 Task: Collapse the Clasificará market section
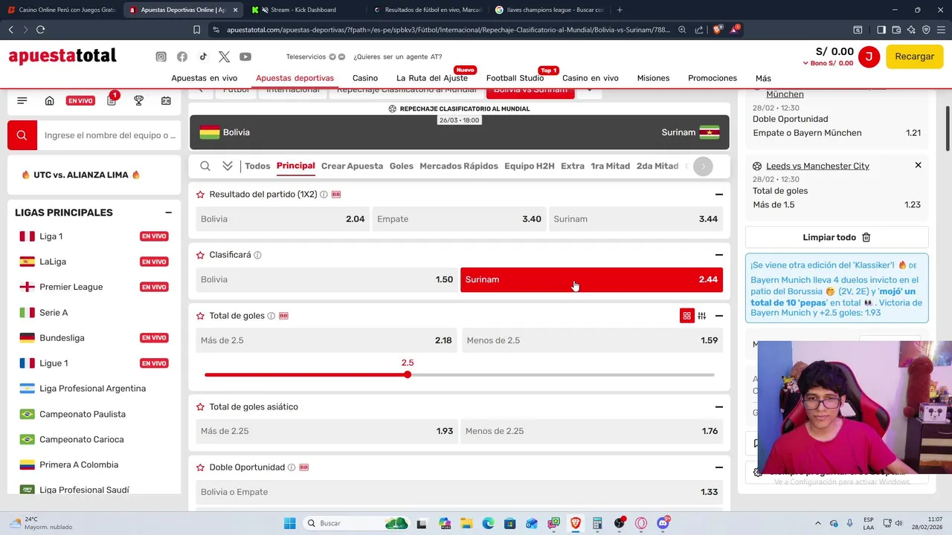718,255
